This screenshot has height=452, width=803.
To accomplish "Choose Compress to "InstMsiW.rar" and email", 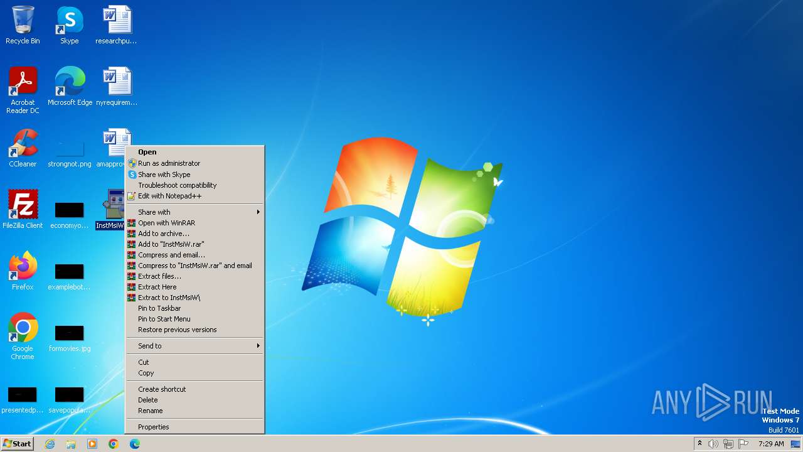I will pyautogui.click(x=195, y=266).
